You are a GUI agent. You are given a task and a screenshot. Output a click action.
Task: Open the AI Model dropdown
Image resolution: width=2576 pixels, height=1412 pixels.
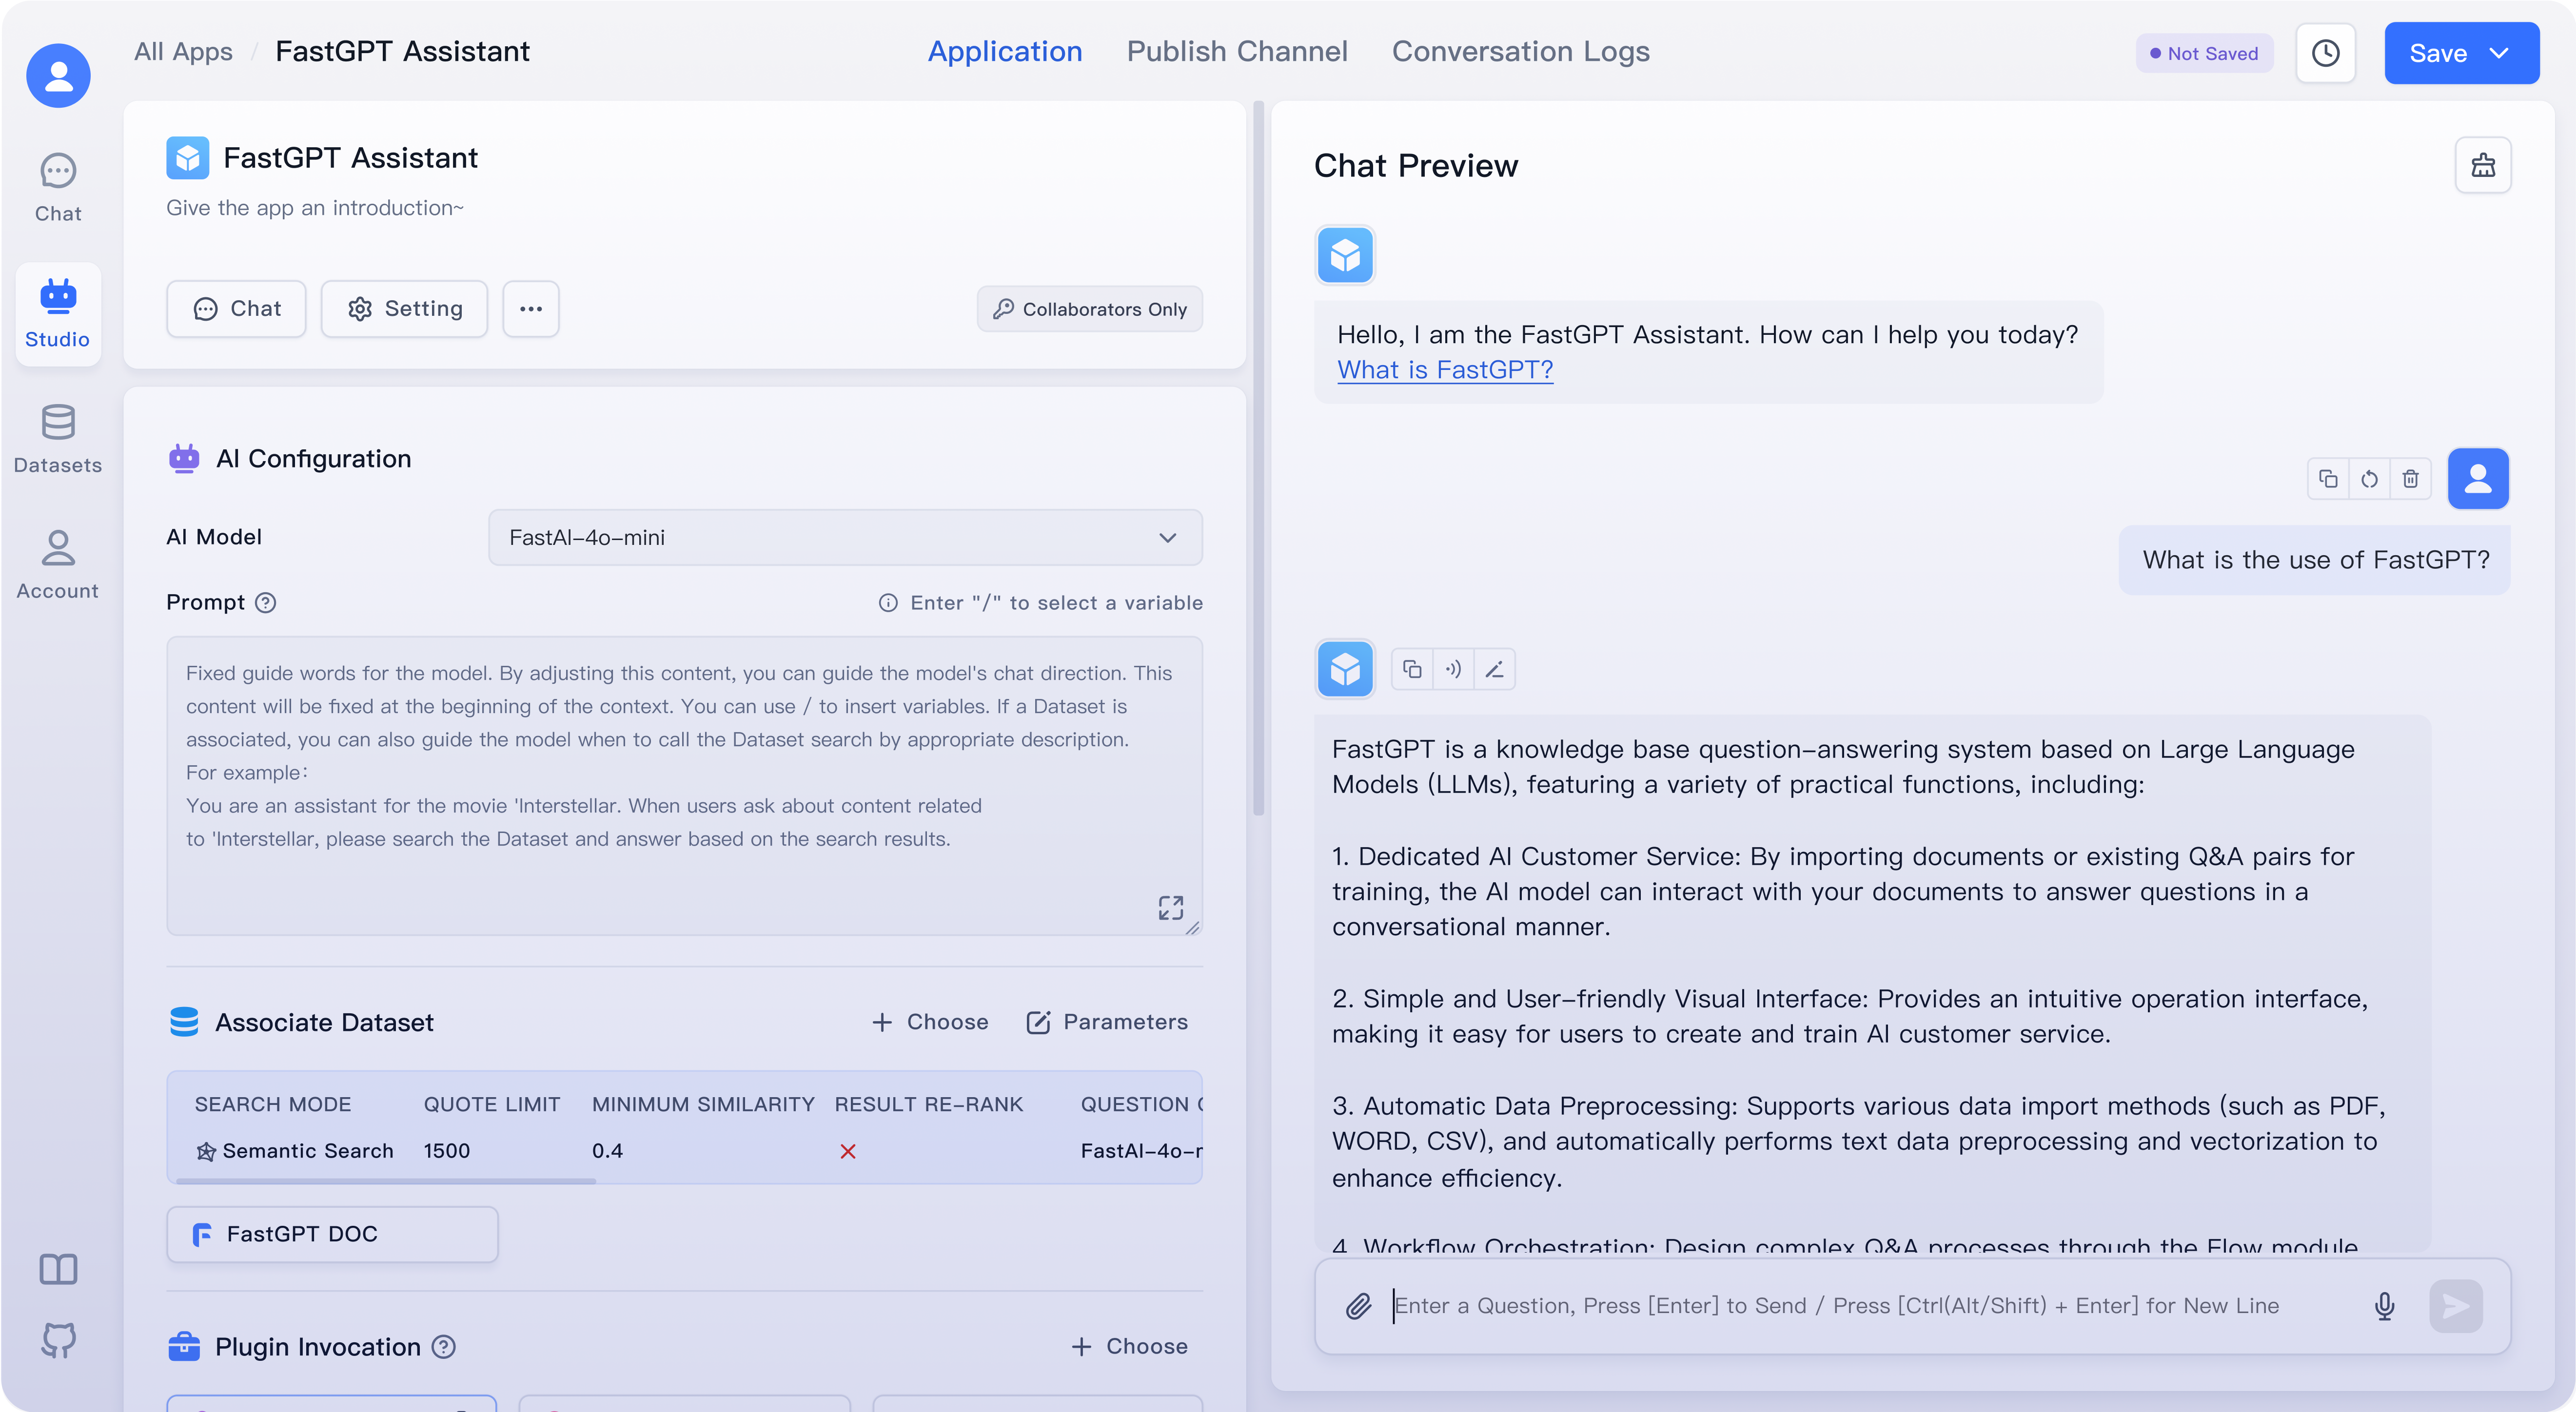point(845,538)
